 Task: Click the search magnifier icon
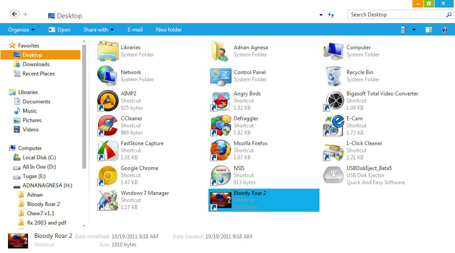[x=449, y=15]
